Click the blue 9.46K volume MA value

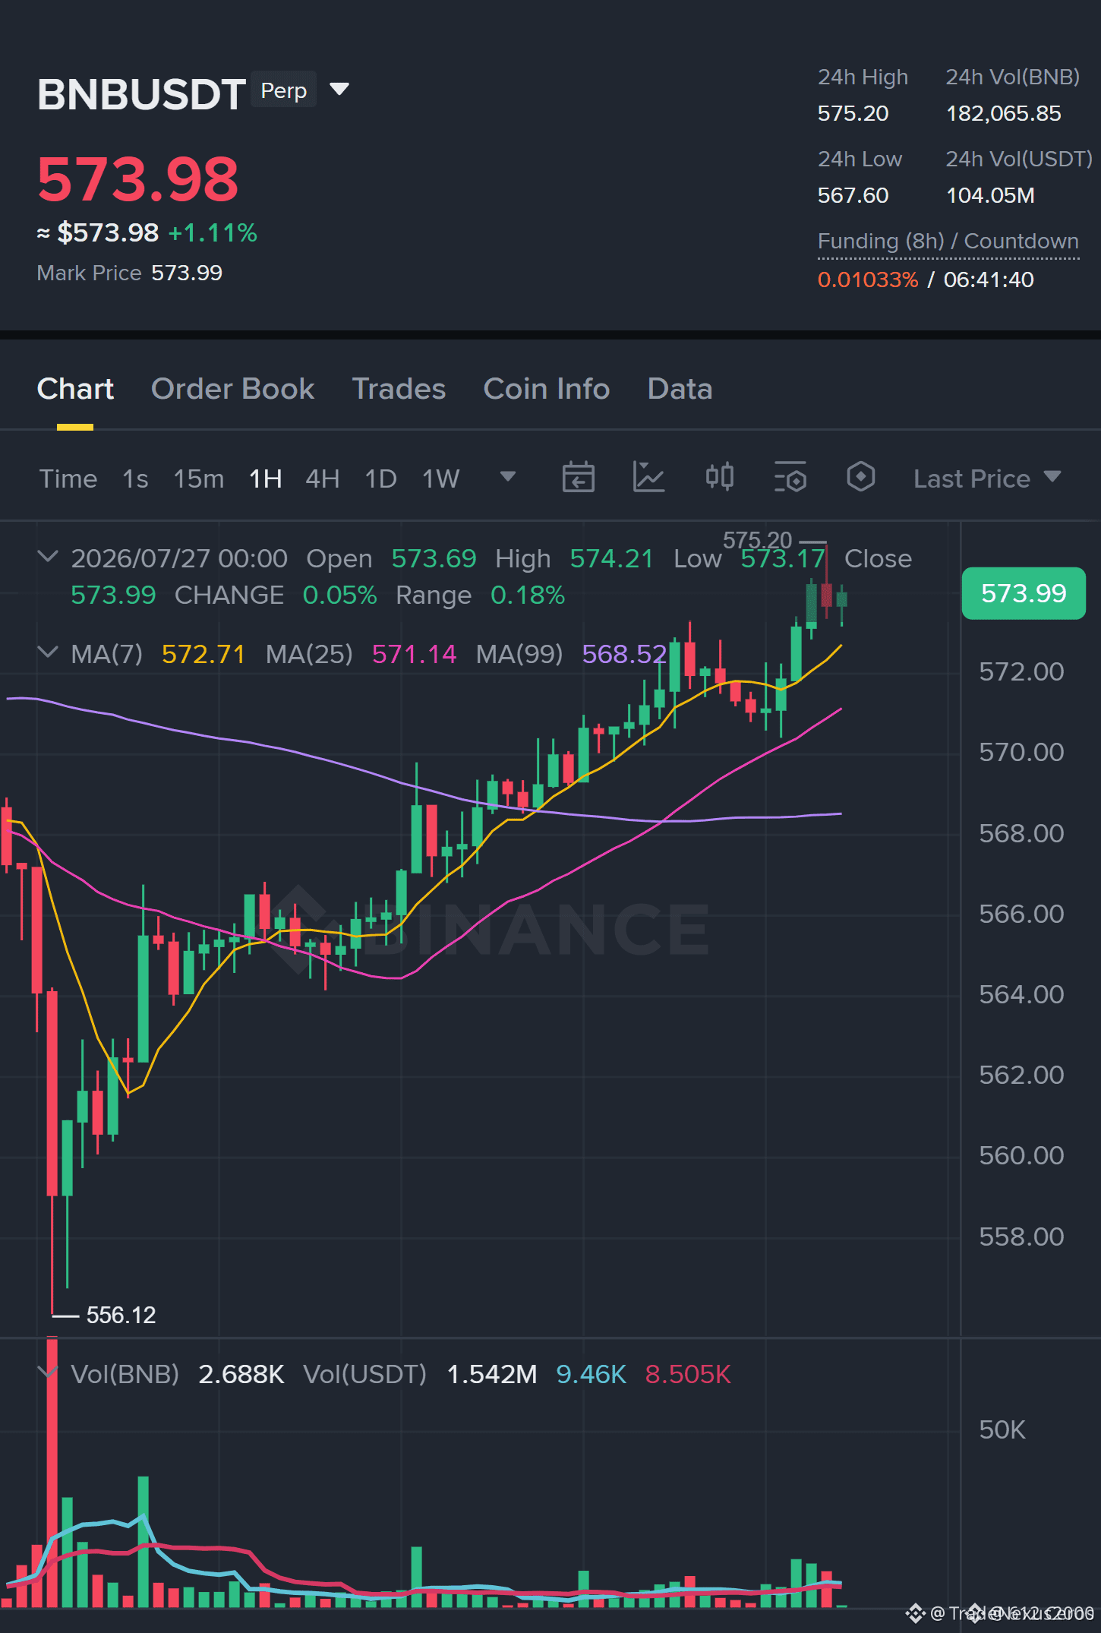pos(591,1374)
